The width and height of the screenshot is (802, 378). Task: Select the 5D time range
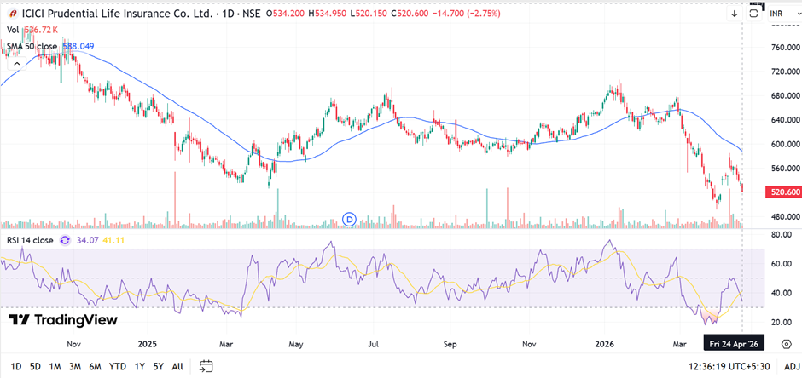tap(35, 366)
